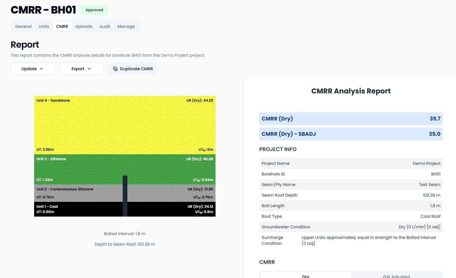
Task: Click the Approved status badge
Action: pyautogui.click(x=94, y=10)
